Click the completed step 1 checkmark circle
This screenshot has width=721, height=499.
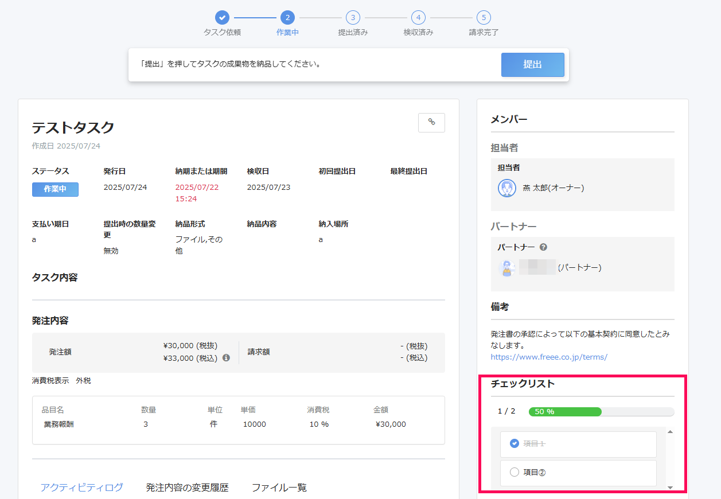coord(222,18)
